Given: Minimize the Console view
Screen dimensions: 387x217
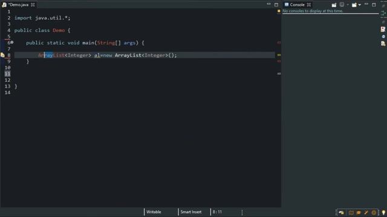Looking at the screenshot, I should pos(366,4).
